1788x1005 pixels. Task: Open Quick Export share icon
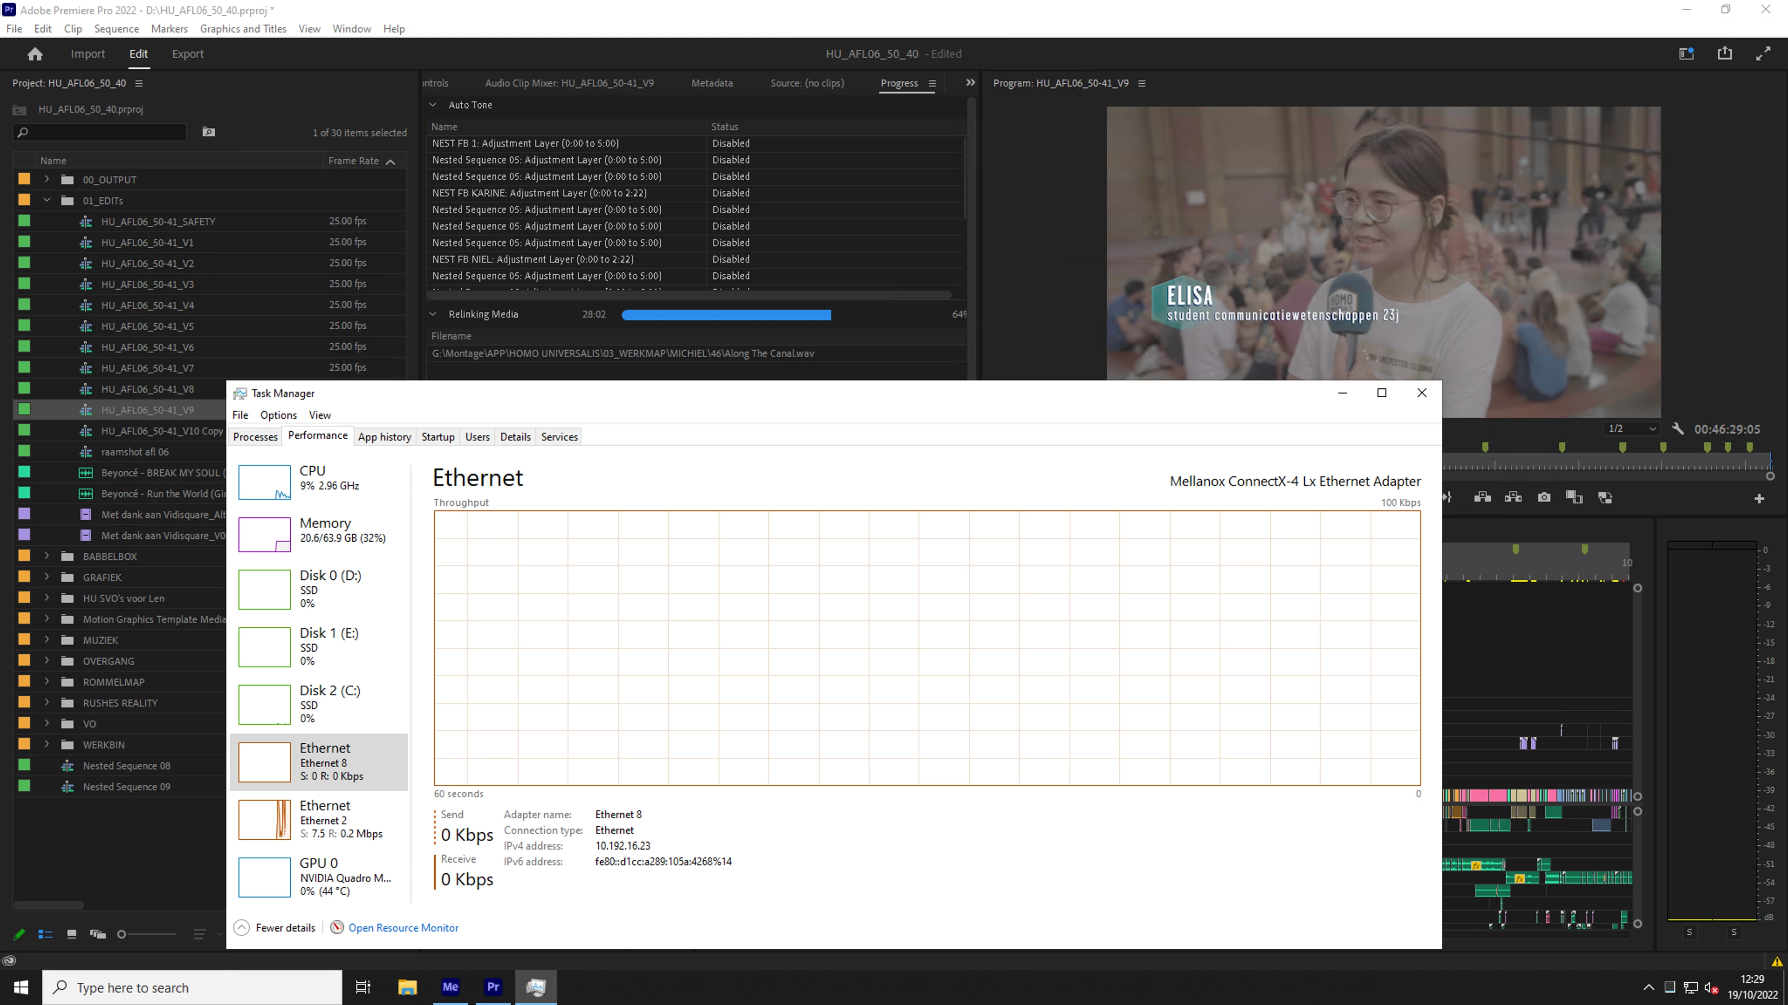[x=1725, y=53]
